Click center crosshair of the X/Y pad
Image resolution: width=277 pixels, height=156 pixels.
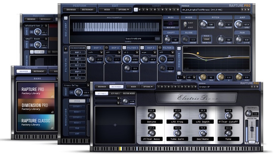[x=115, y=125]
